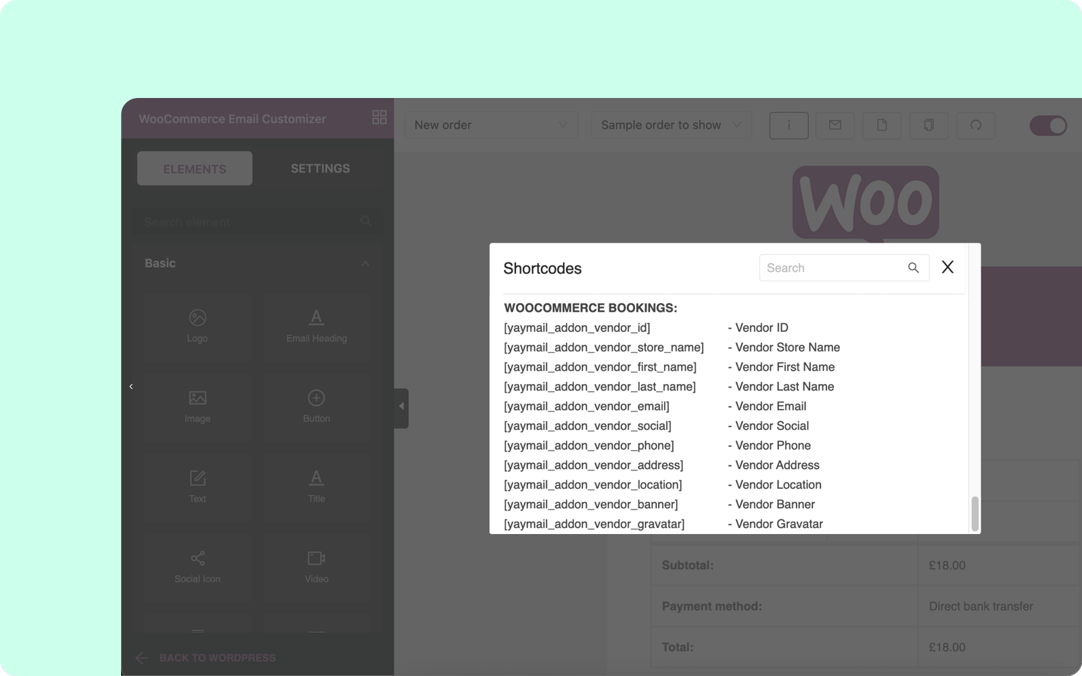Screen dimensions: 1082x676
Task: Close the Shortcodes dialog
Action: click(x=947, y=267)
